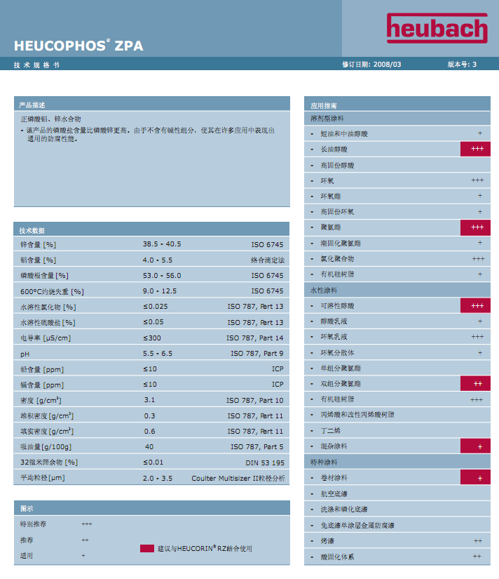Click the Coulter Multisizer II method text

(238, 478)
